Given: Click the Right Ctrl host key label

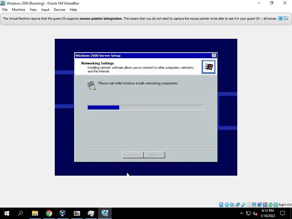Looking at the screenshot, I should (285, 205).
